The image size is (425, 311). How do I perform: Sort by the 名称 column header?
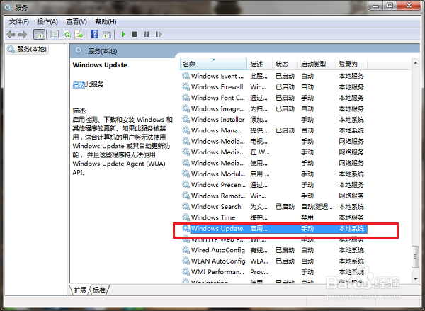213,64
